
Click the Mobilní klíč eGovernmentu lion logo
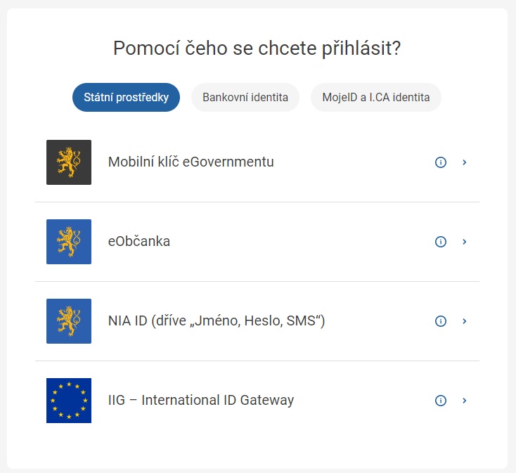click(x=69, y=162)
